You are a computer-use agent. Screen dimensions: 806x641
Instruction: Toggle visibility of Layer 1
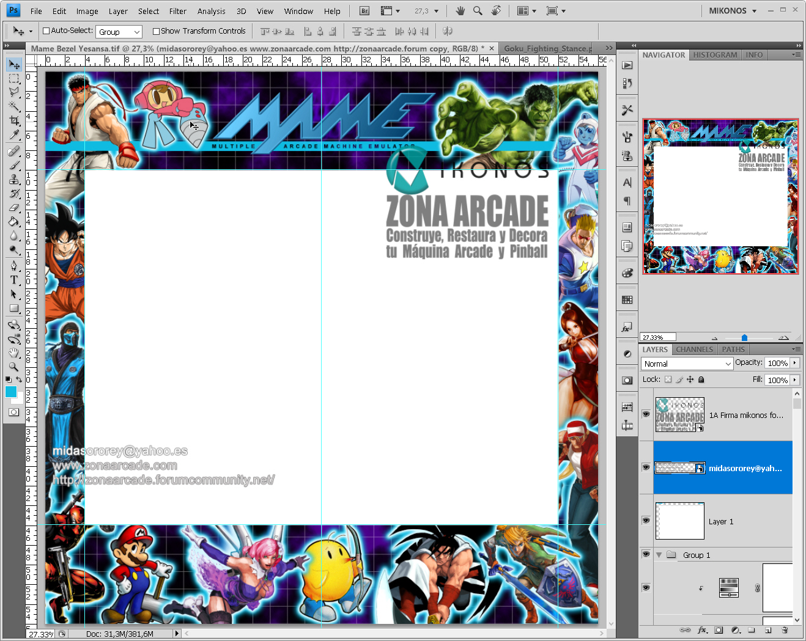click(646, 521)
